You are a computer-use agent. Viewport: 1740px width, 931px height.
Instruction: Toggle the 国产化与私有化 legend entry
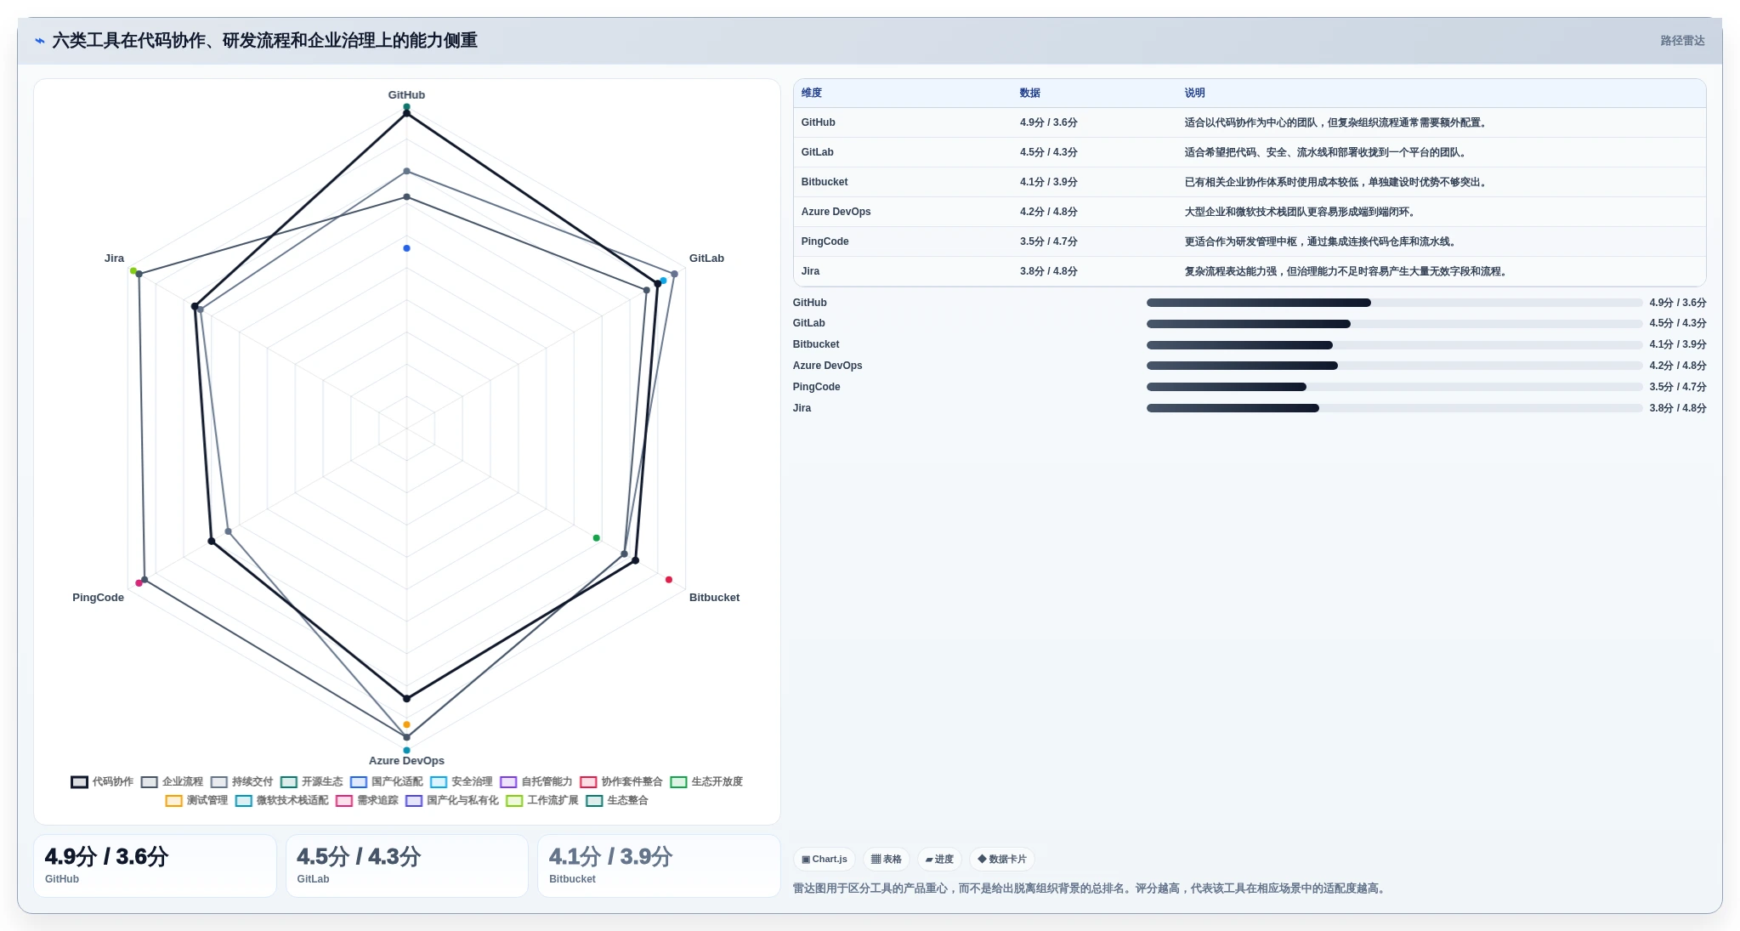tap(452, 801)
